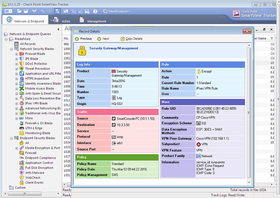The height and width of the screenshot is (198, 280).
Task: Click the Mobile Access Blade icon
Action: [x=22, y=89]
